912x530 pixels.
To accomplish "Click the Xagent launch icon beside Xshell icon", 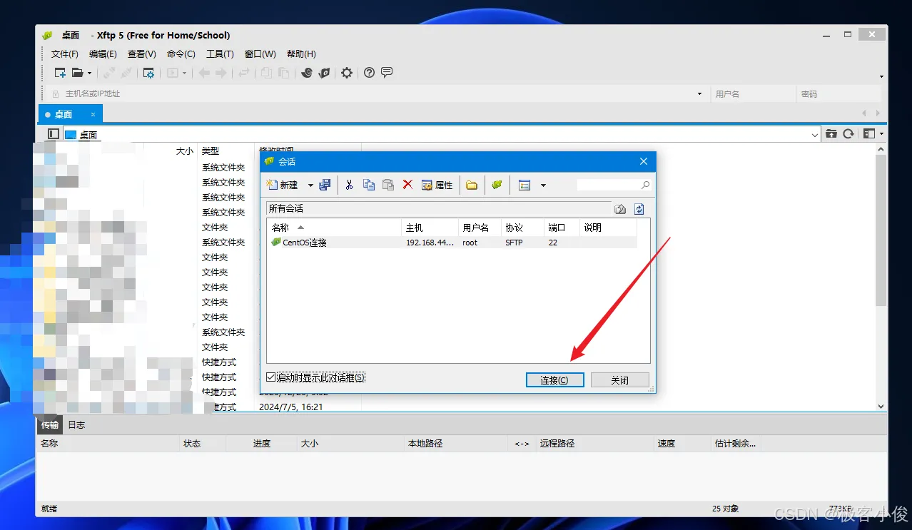I will point(324,73).
